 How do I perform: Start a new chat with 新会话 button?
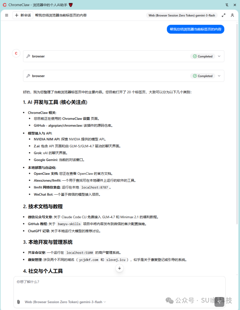click(x=23, y=15)
